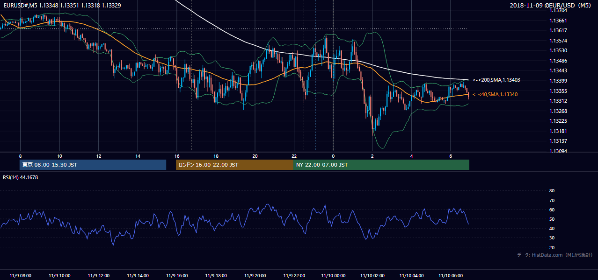598x280 pixels.
Task: Click the 11/9 18:00 bottom time label
Action: pos(216,276)
